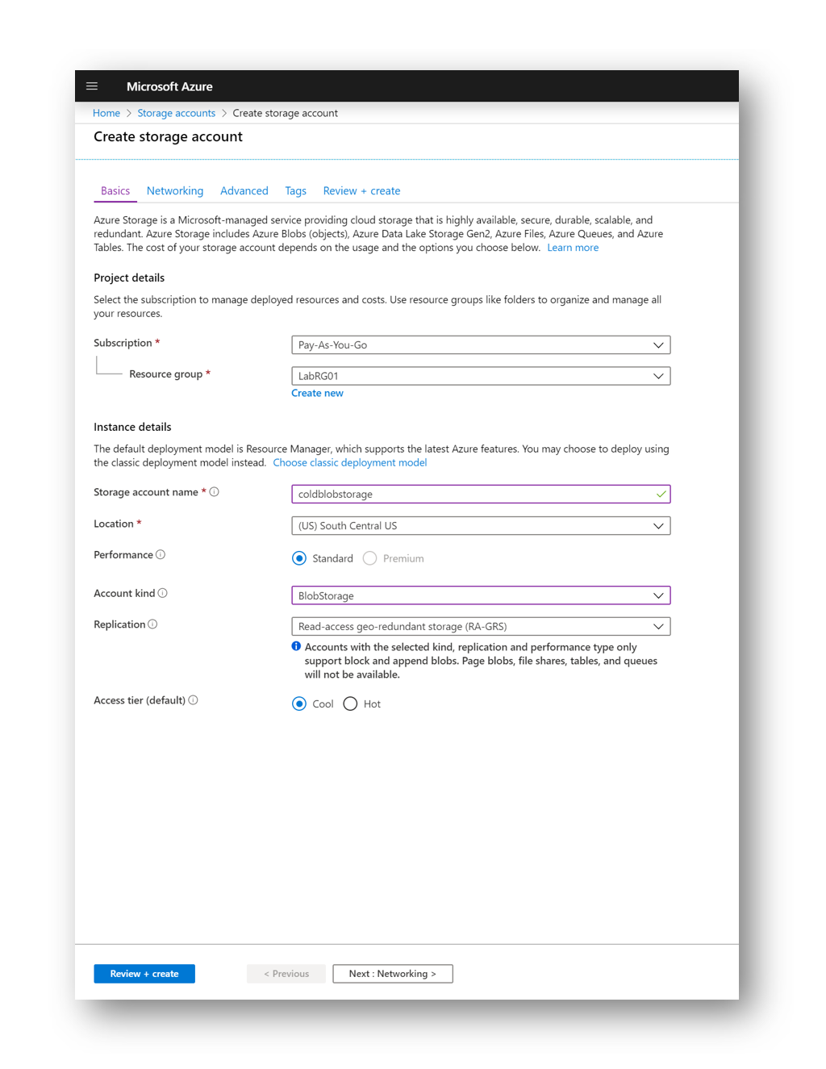The height and width of the screenshot is (1069, 826).
Task: Click the Previous button
Action: (286, 974)
